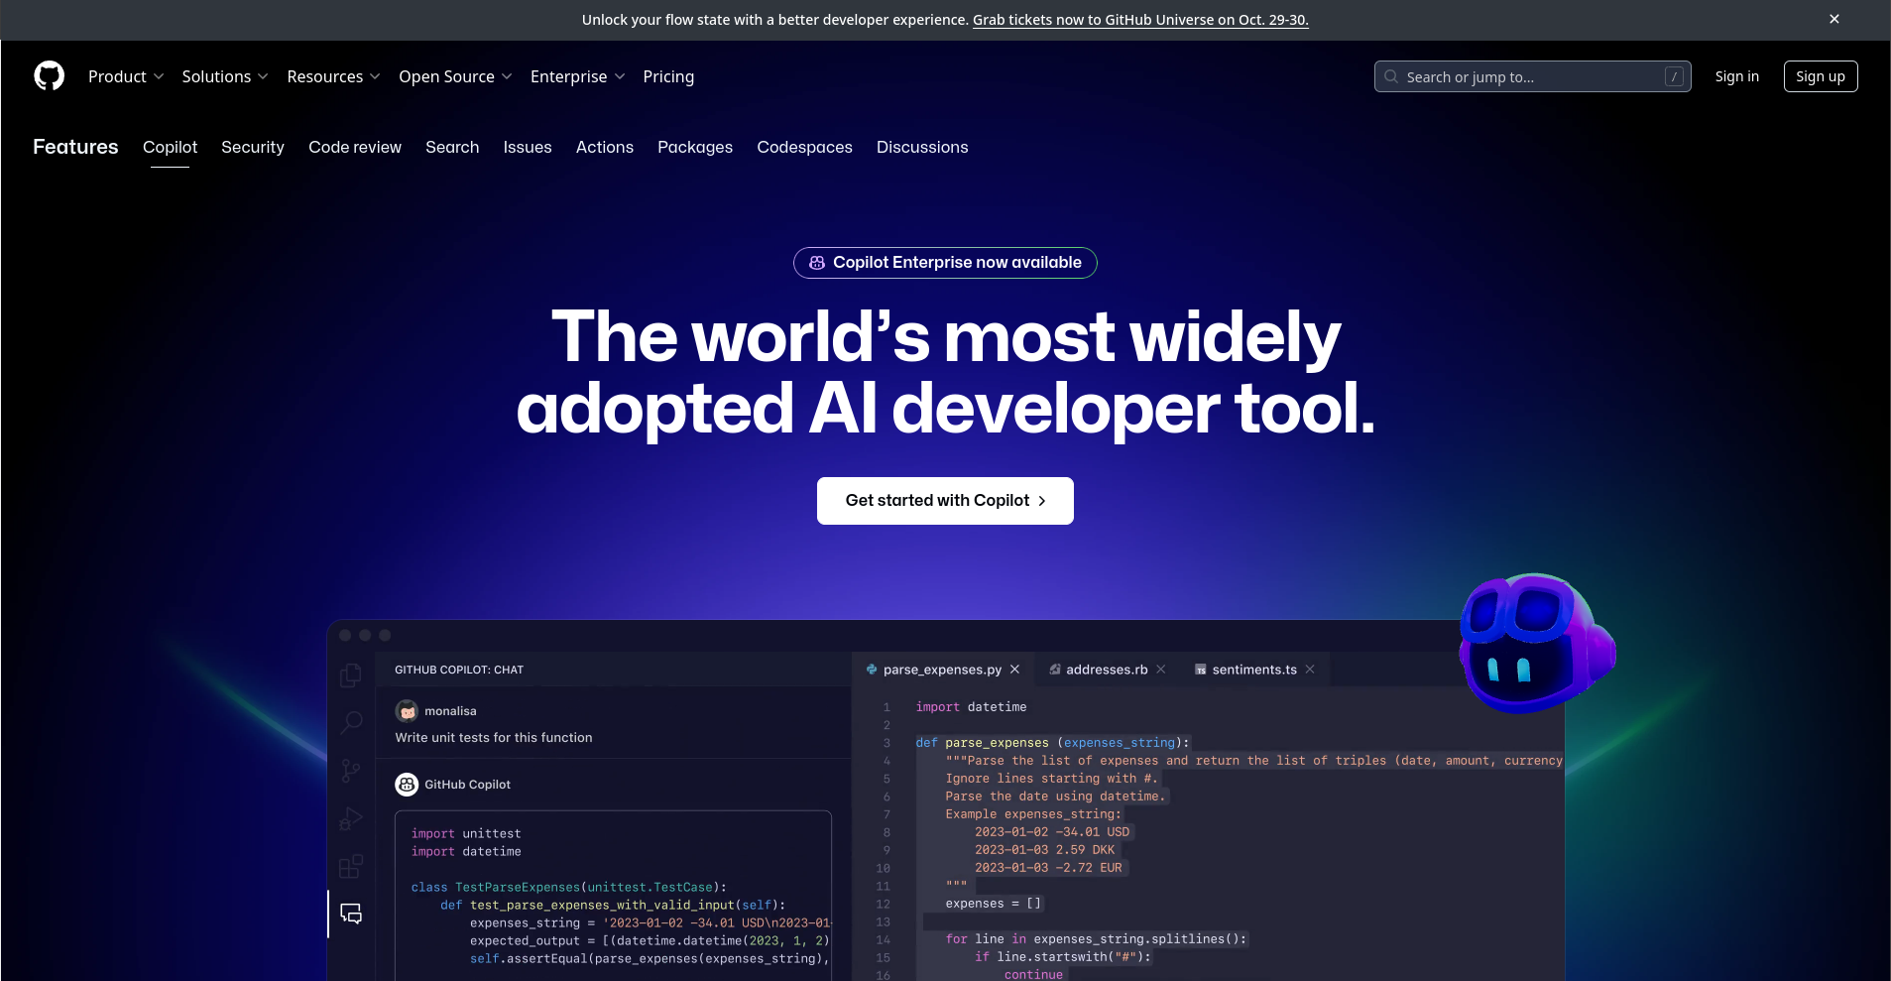Click the 'Write unit tests for this function' message
Screen dimensions: 1891x981
pos(494,737)
